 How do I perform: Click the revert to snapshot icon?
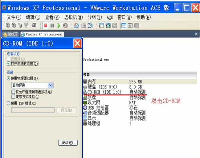pyautogui.click(x=83, y=26)
